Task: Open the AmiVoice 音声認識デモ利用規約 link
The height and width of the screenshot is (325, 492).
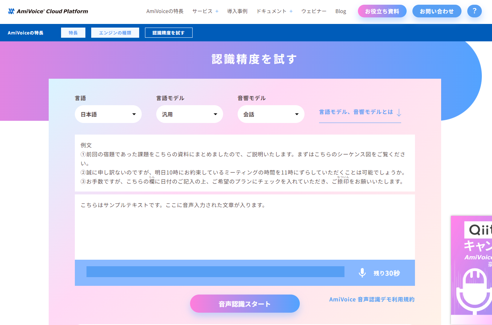Action: click(371, 299)
